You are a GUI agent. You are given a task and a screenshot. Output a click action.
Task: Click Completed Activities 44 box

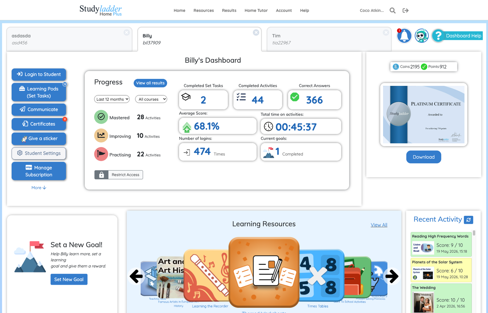[258, 100]
